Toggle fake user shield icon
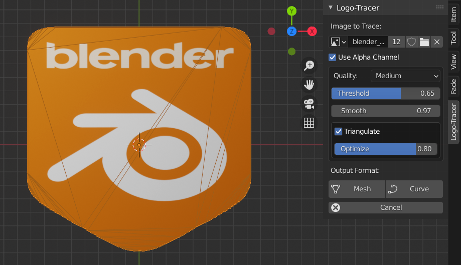Viewport: 461px width, 265px height. click(x=411, y=42)
